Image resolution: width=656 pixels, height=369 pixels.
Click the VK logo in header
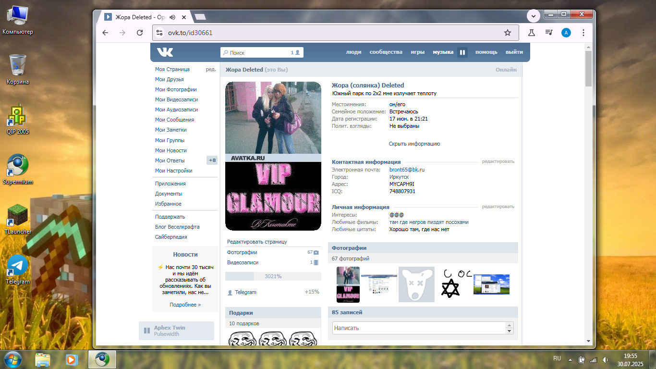point(165,52)
